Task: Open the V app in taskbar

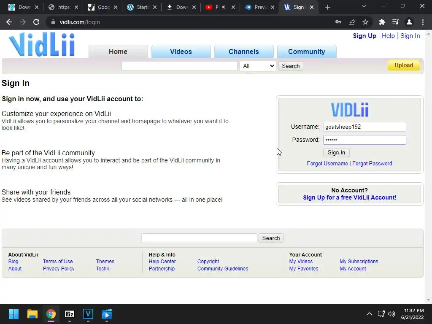Action: pos(88,314)
